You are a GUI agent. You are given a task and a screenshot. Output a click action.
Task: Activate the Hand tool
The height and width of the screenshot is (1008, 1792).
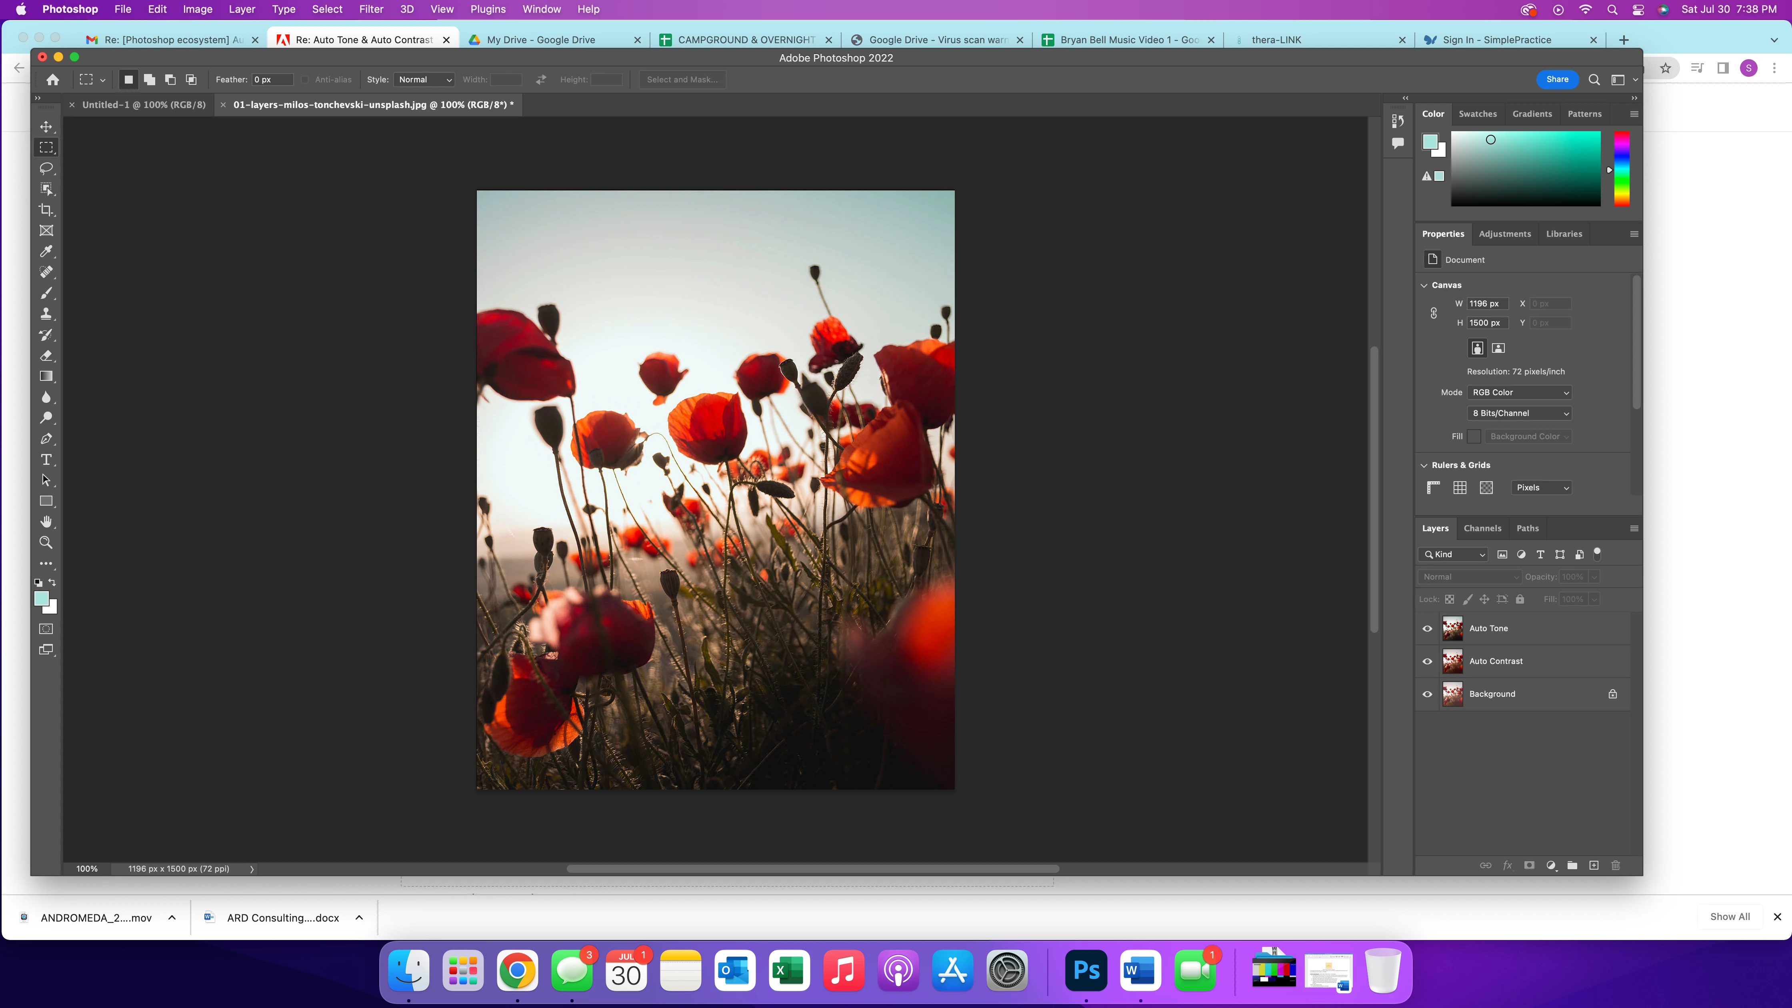tap(46, 522)
